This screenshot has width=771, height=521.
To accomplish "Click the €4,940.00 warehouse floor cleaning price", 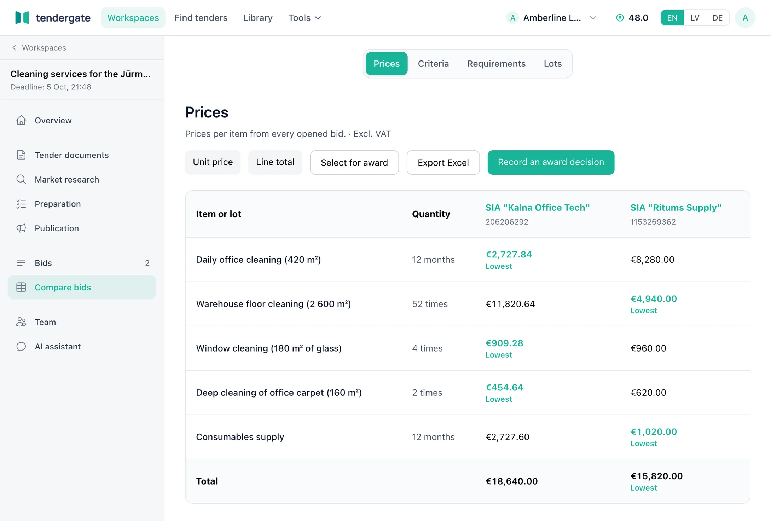I will (x=654, y=299).
